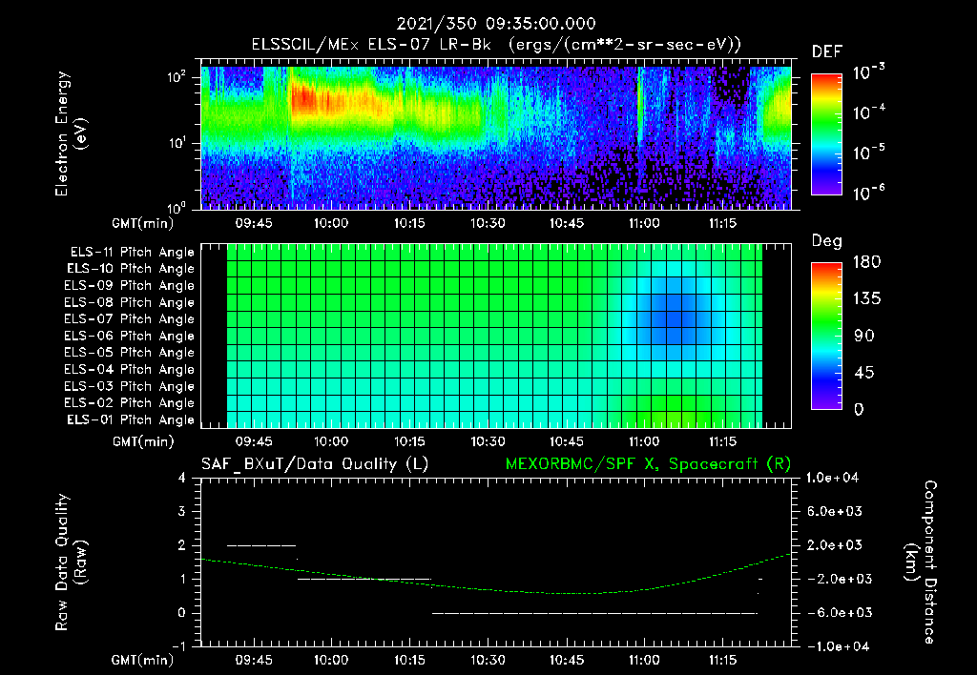This screenshot has width=977, height=675.
Task: Click the 180 value on Deg color bar
Action: tap(866, 262)
